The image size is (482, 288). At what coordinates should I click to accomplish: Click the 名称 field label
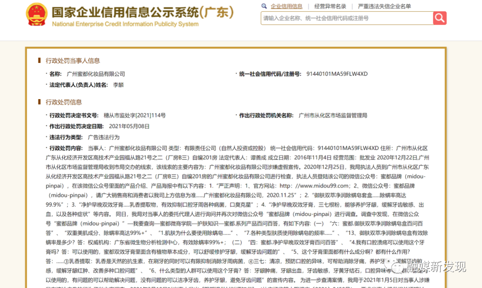[56, 74]
